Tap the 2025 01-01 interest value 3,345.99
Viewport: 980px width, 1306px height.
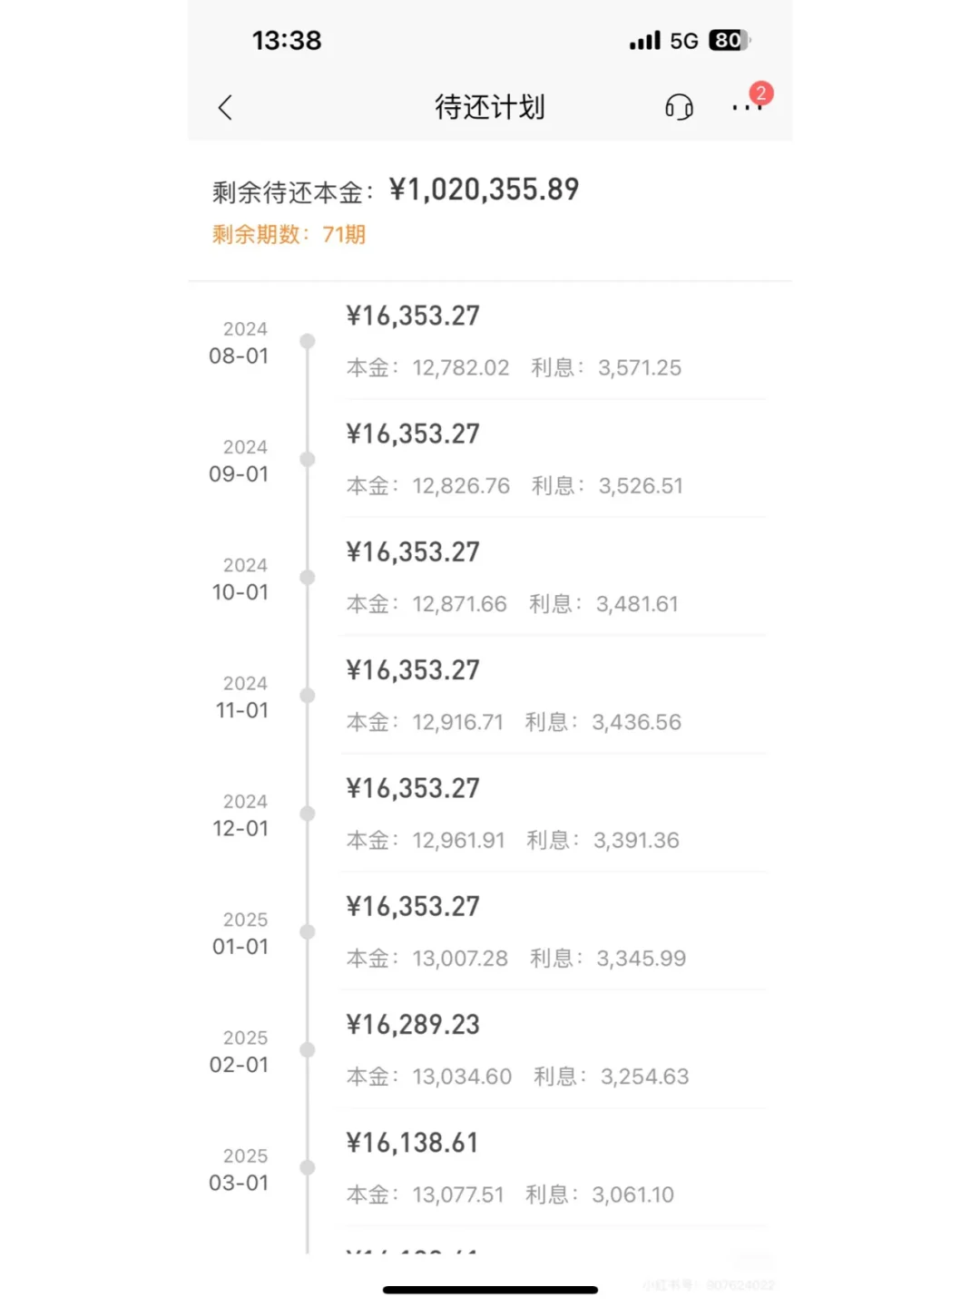click(641, 959)
